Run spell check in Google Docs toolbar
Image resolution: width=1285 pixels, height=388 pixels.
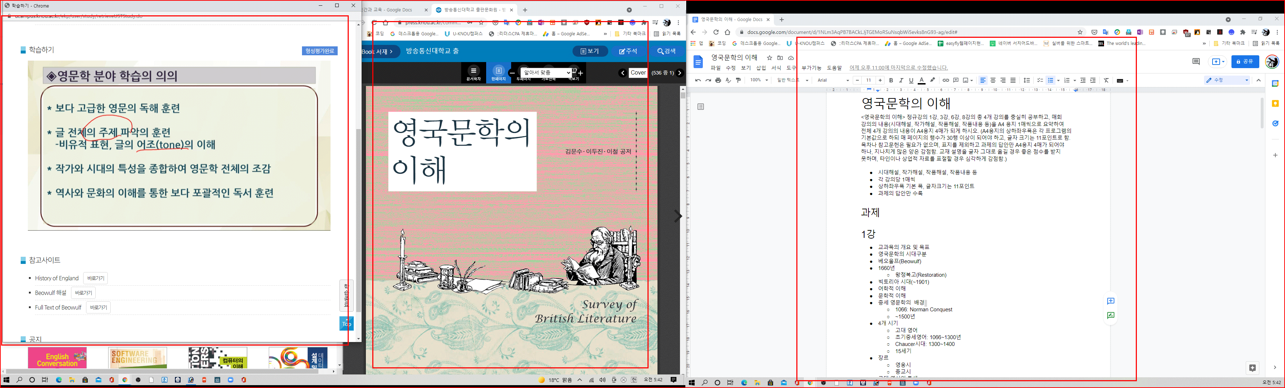728,80
